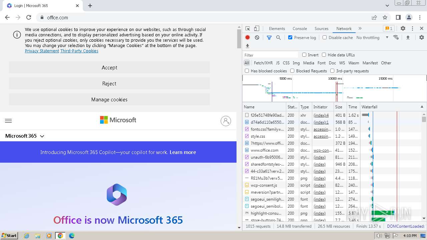
Task: Toggle browser side panel icon
Action: tap(398, 17)
